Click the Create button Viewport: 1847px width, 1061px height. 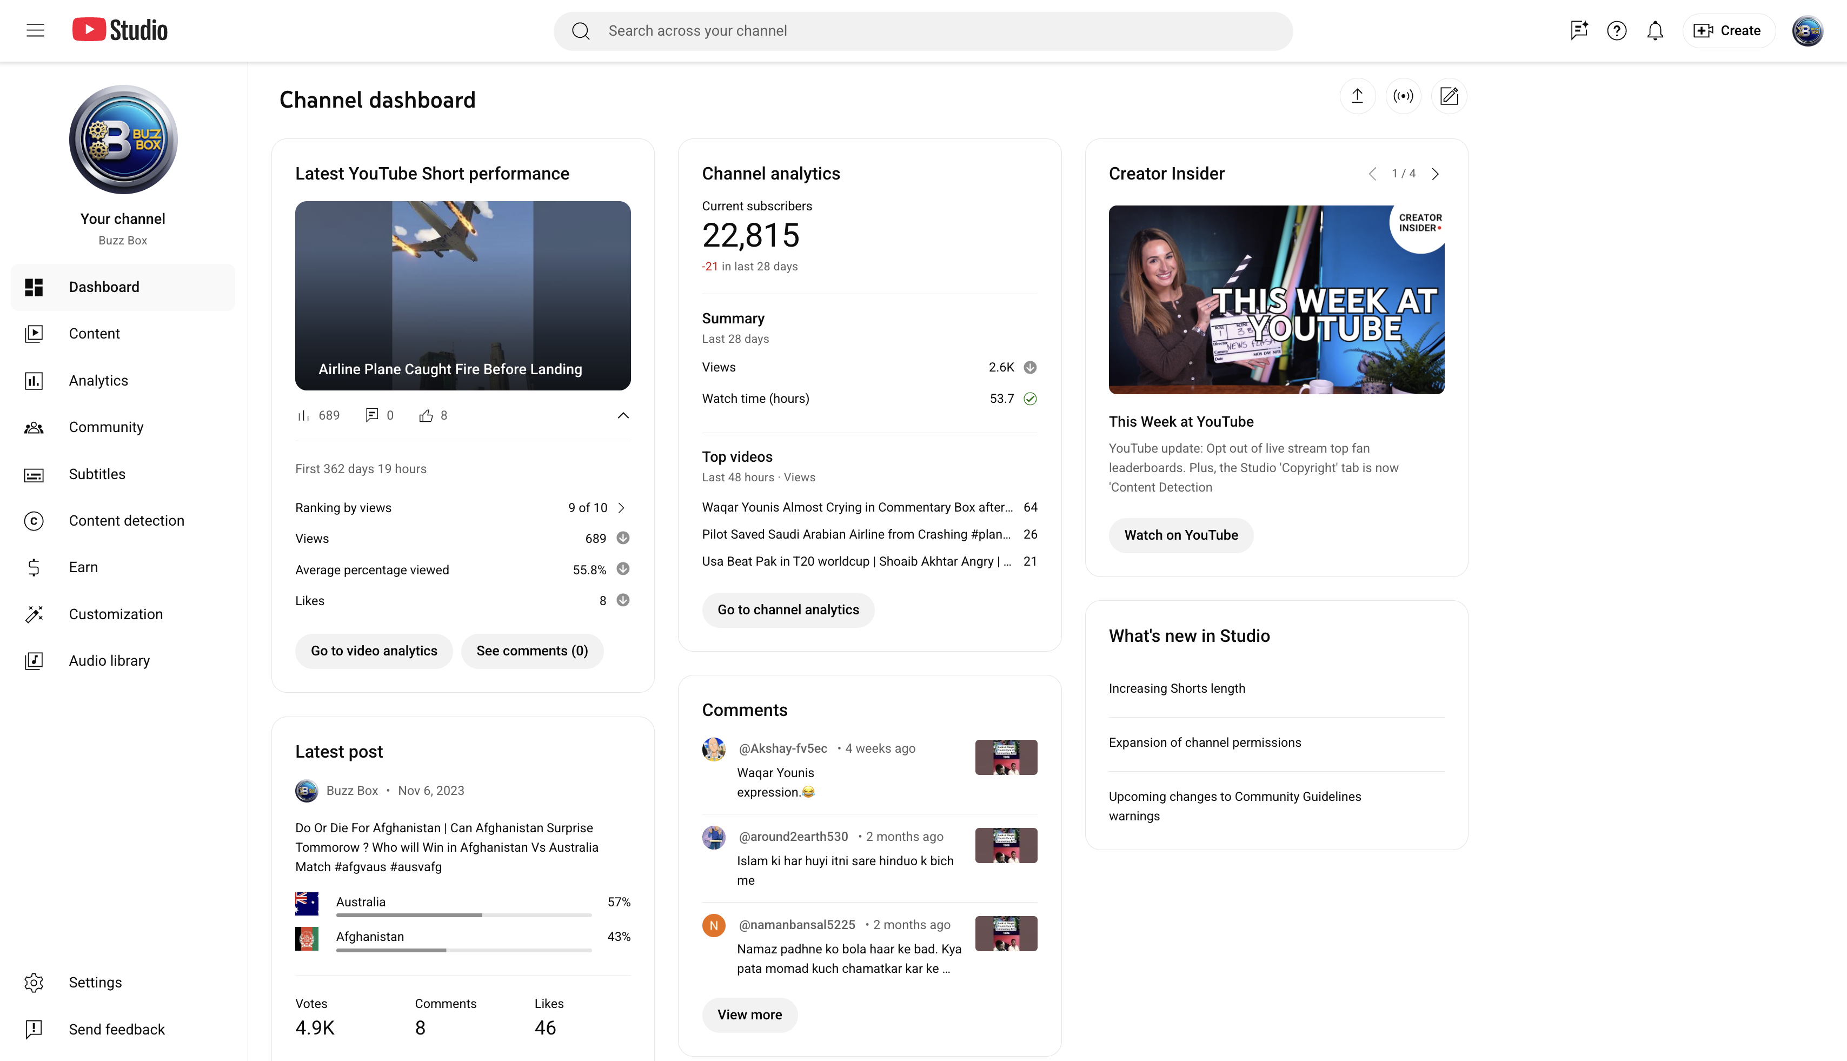point(1728,31)
